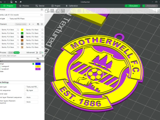
Task: Edit preset icon right of filament 6
Action: (x=43, y=37)
